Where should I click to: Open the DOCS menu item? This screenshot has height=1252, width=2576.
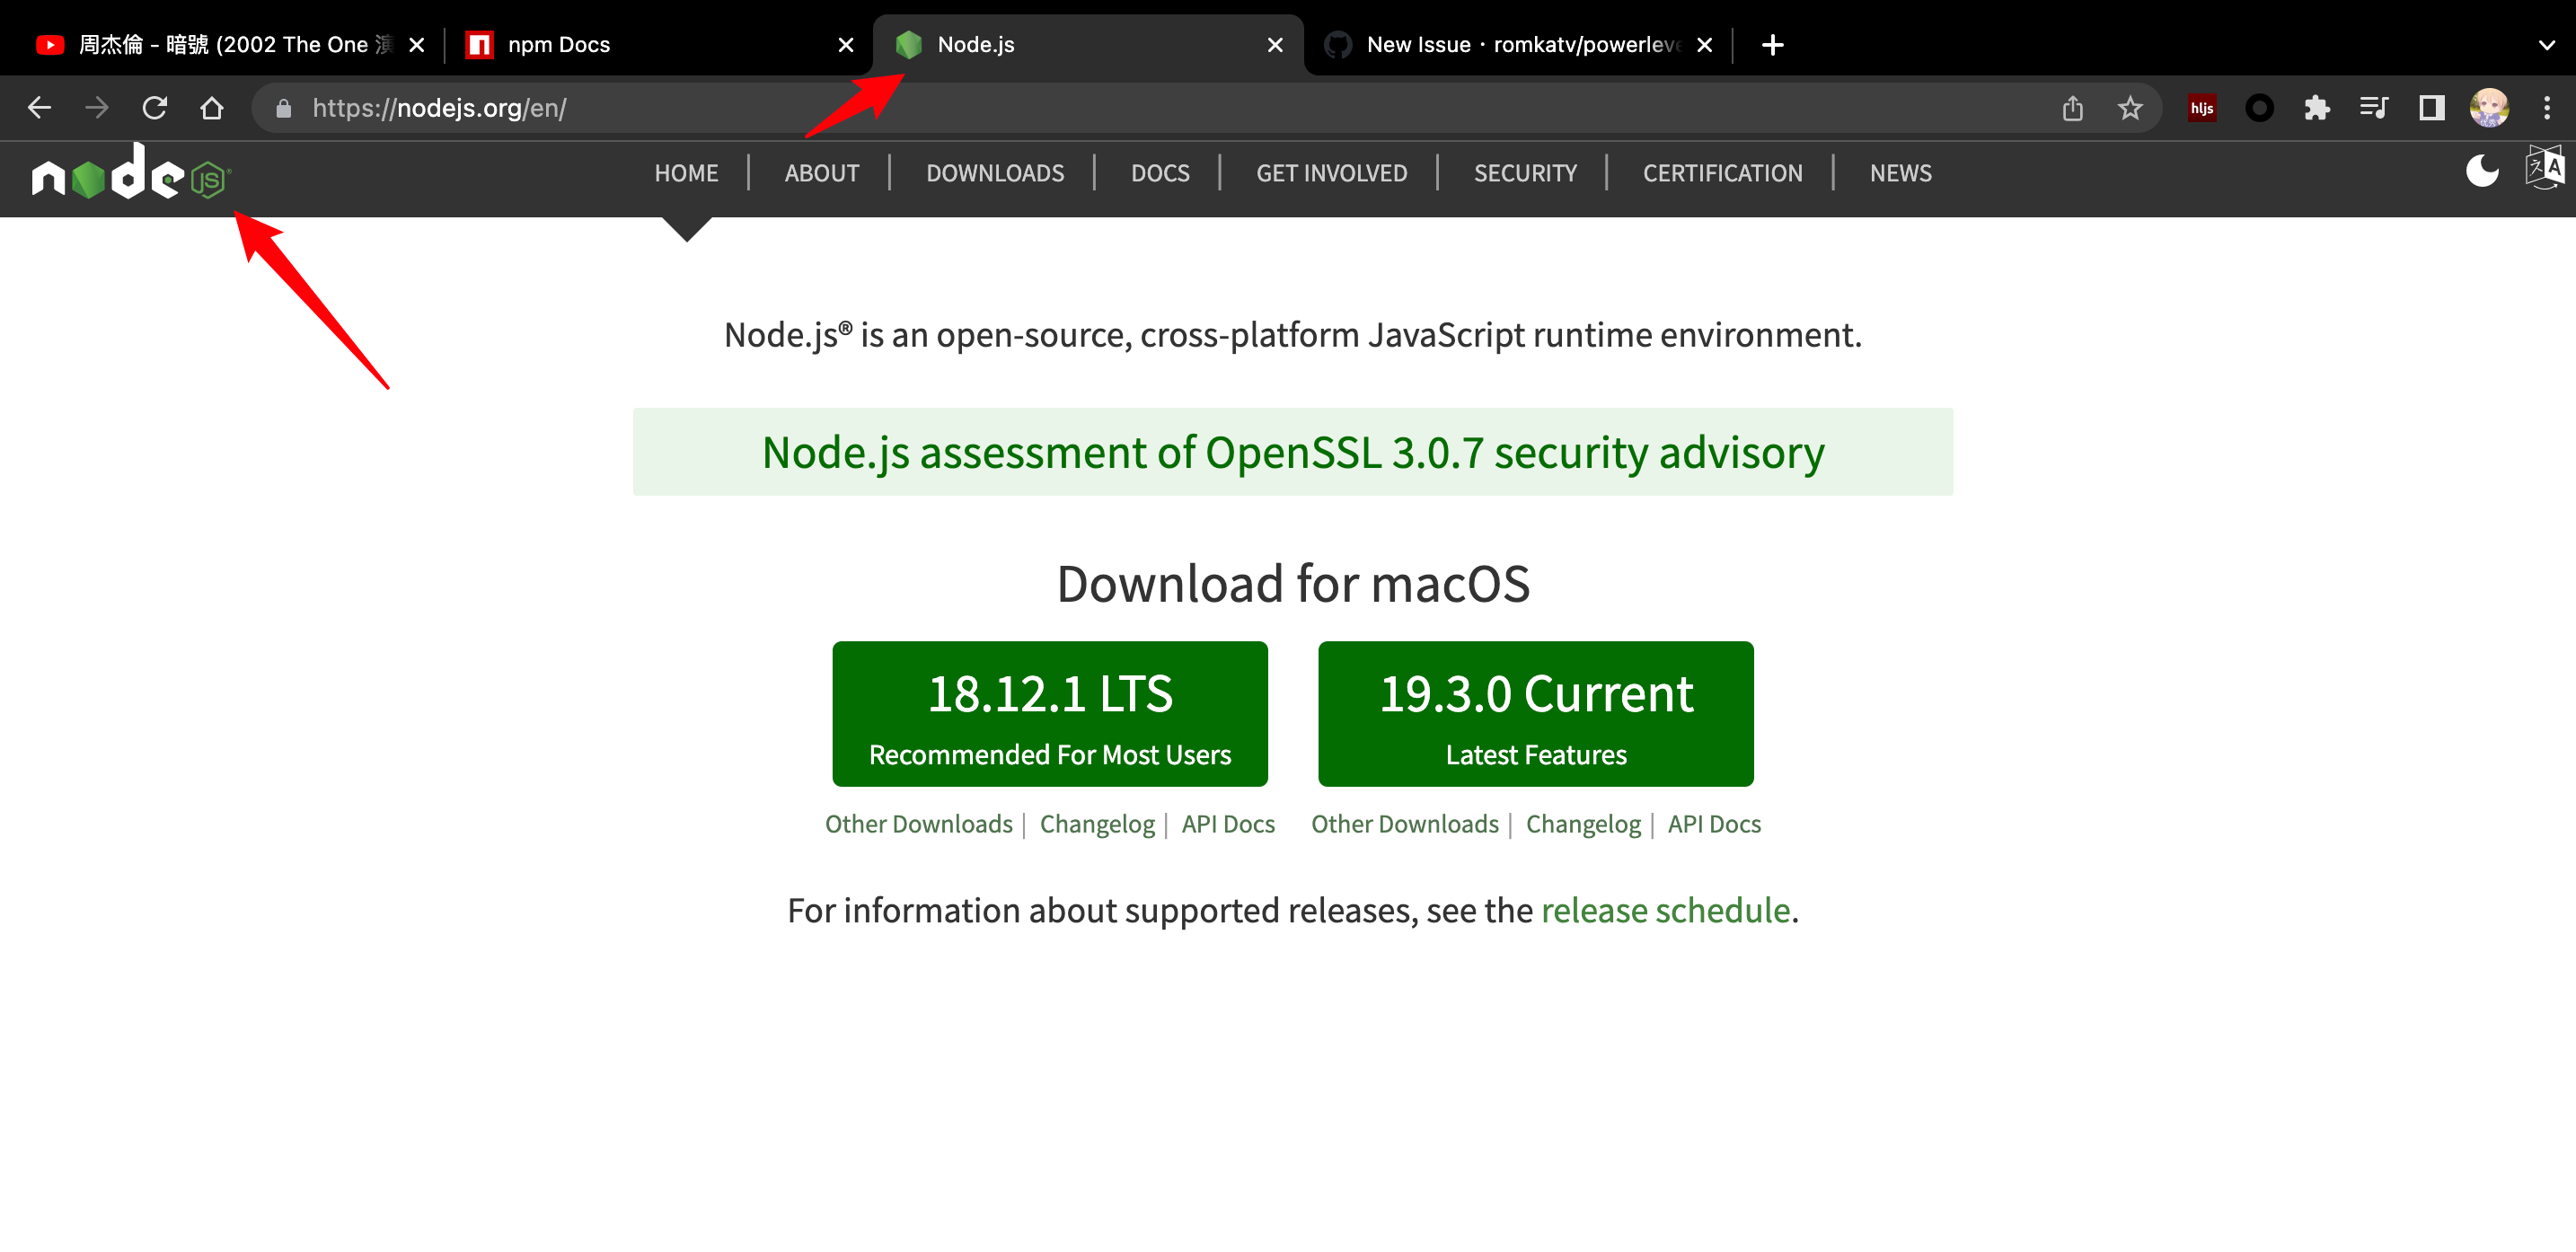[x=1160, y=173]
